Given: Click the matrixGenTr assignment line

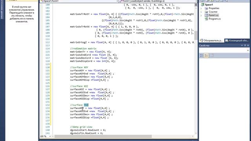Looking at the screenshot, I should (x=91, y=52).
